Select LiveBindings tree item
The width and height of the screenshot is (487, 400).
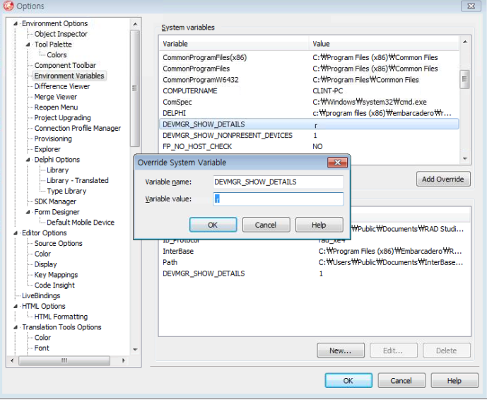pyautogui.click(x=41, y=295)
